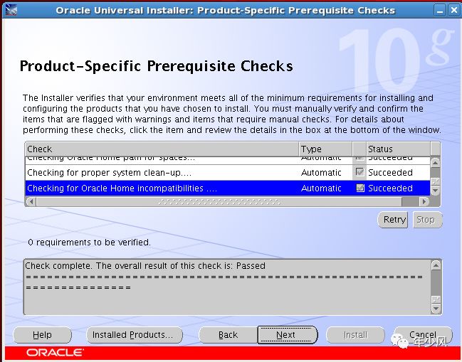Screen dimensions: 462x362
Task: Click '0 requirements to be verified' text
Action: (x=89, y=243)
